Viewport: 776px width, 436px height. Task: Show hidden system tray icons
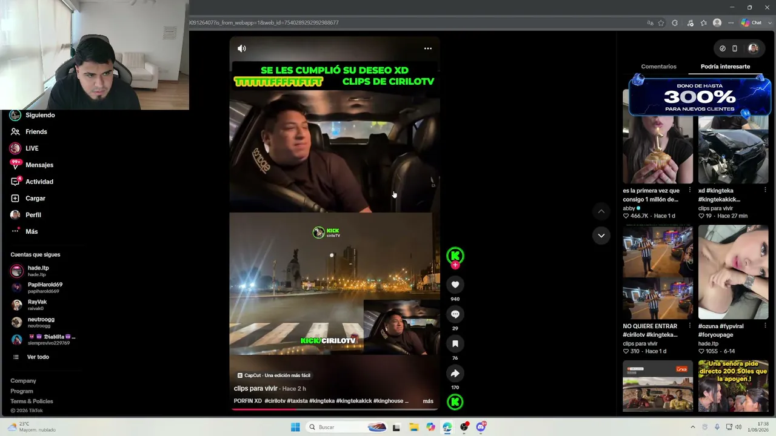693,427
